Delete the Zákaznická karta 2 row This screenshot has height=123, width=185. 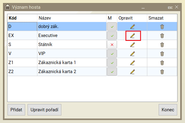162,72
